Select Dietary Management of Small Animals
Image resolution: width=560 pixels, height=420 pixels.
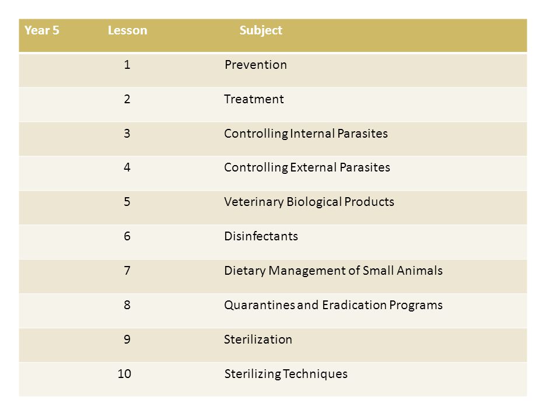pyautogui.click(x=334, y=271)
